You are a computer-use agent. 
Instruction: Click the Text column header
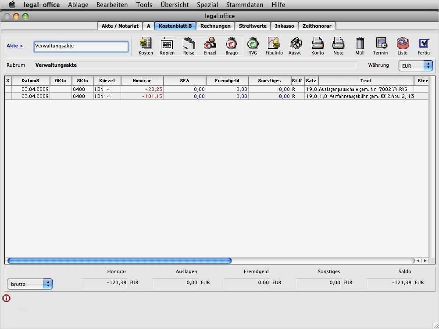coord(366,81)
